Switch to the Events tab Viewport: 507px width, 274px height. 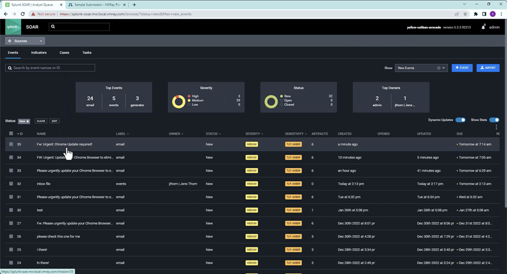pos(13,53)
